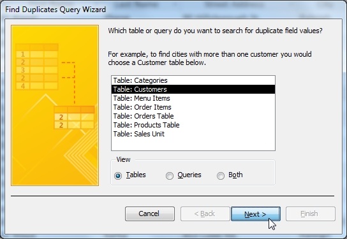Select Table: Categories in the list
Image resolution: width=347 pixels, height=239 pixels.
[x=193, y=80]
